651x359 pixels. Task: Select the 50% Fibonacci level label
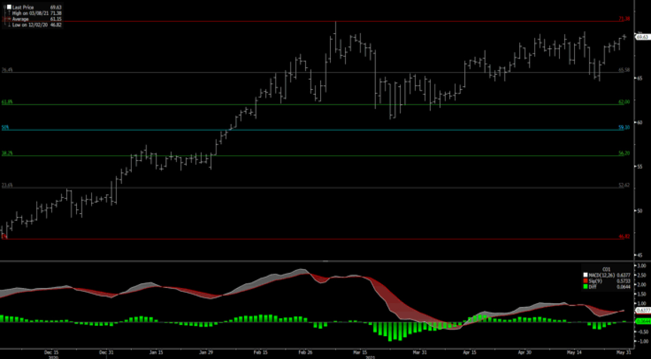pos(5,128)
